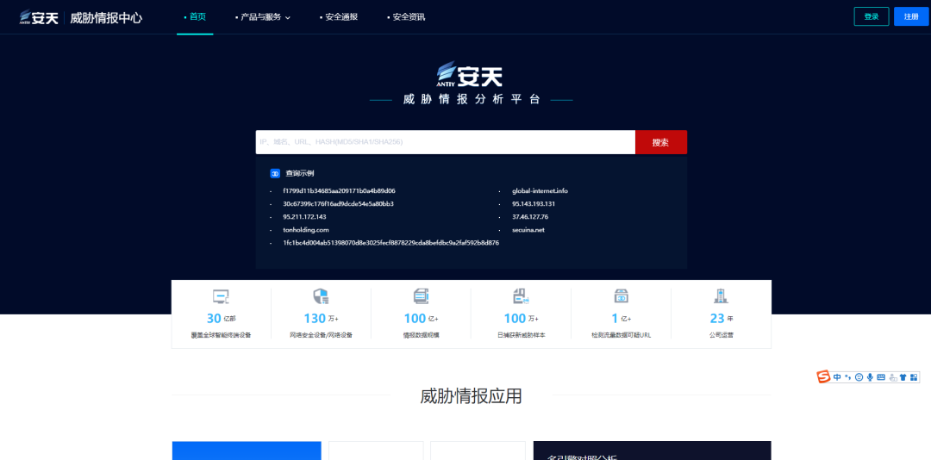
Task: Click the Sogou input method S logo
Action: tap(823, 376)
